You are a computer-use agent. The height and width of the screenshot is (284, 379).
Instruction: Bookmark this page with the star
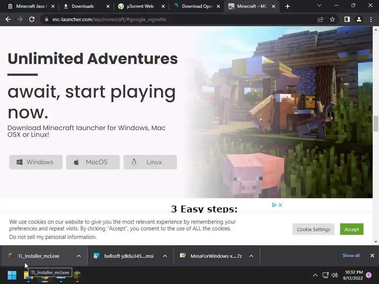tap(332, 19)
